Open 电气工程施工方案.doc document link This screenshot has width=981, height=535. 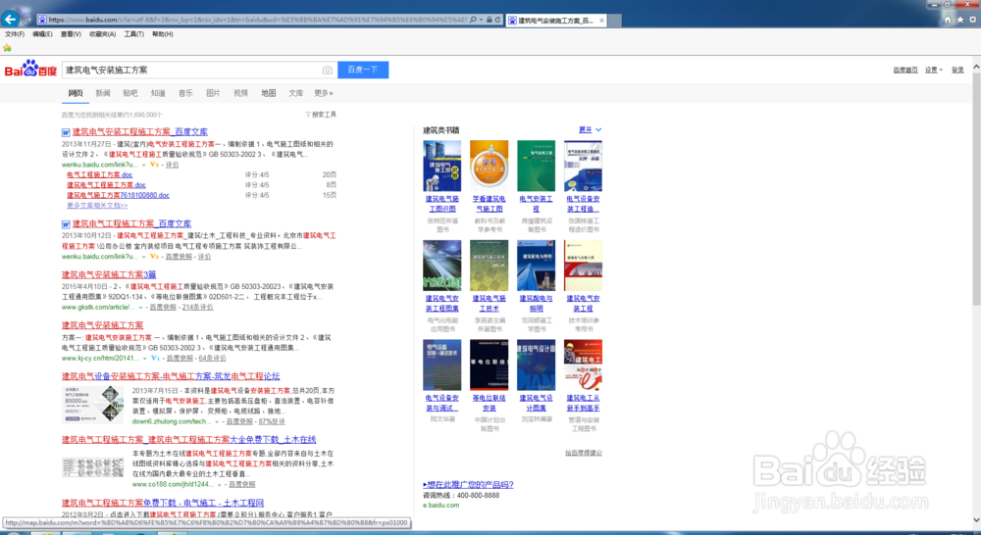(99, 175)
